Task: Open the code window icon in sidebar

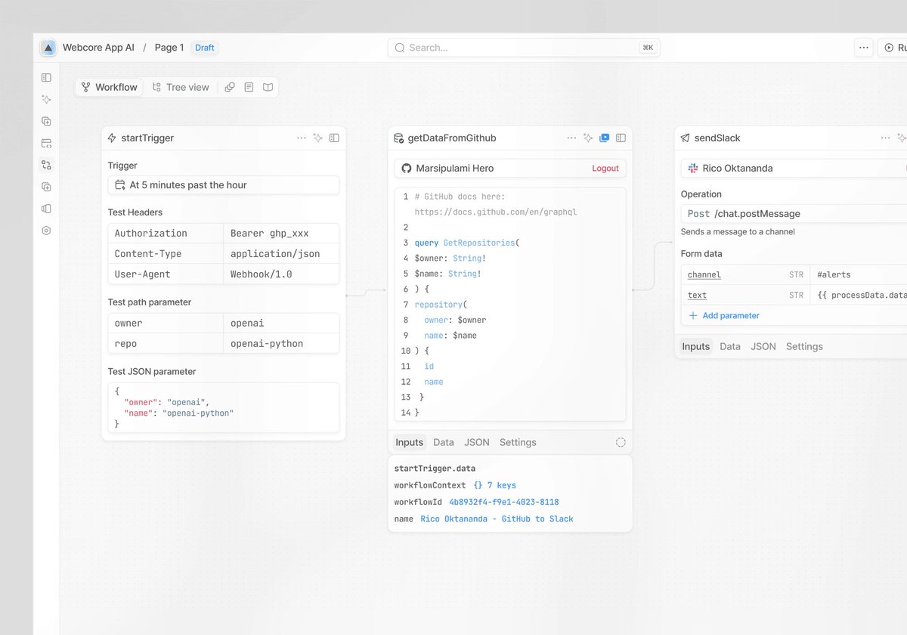Action: pyautogui.click(x=46, y=143)
